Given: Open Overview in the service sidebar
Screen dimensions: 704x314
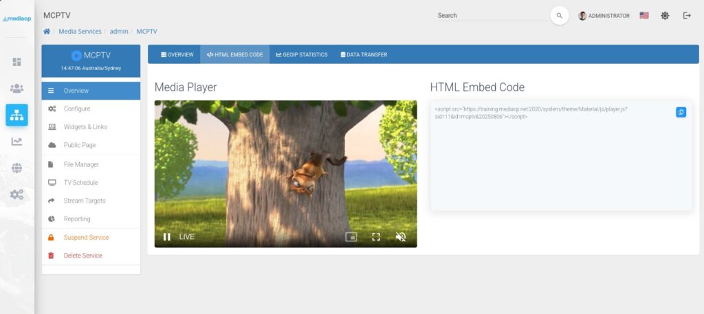Looking at the screenshot, I should coord(91,91).
